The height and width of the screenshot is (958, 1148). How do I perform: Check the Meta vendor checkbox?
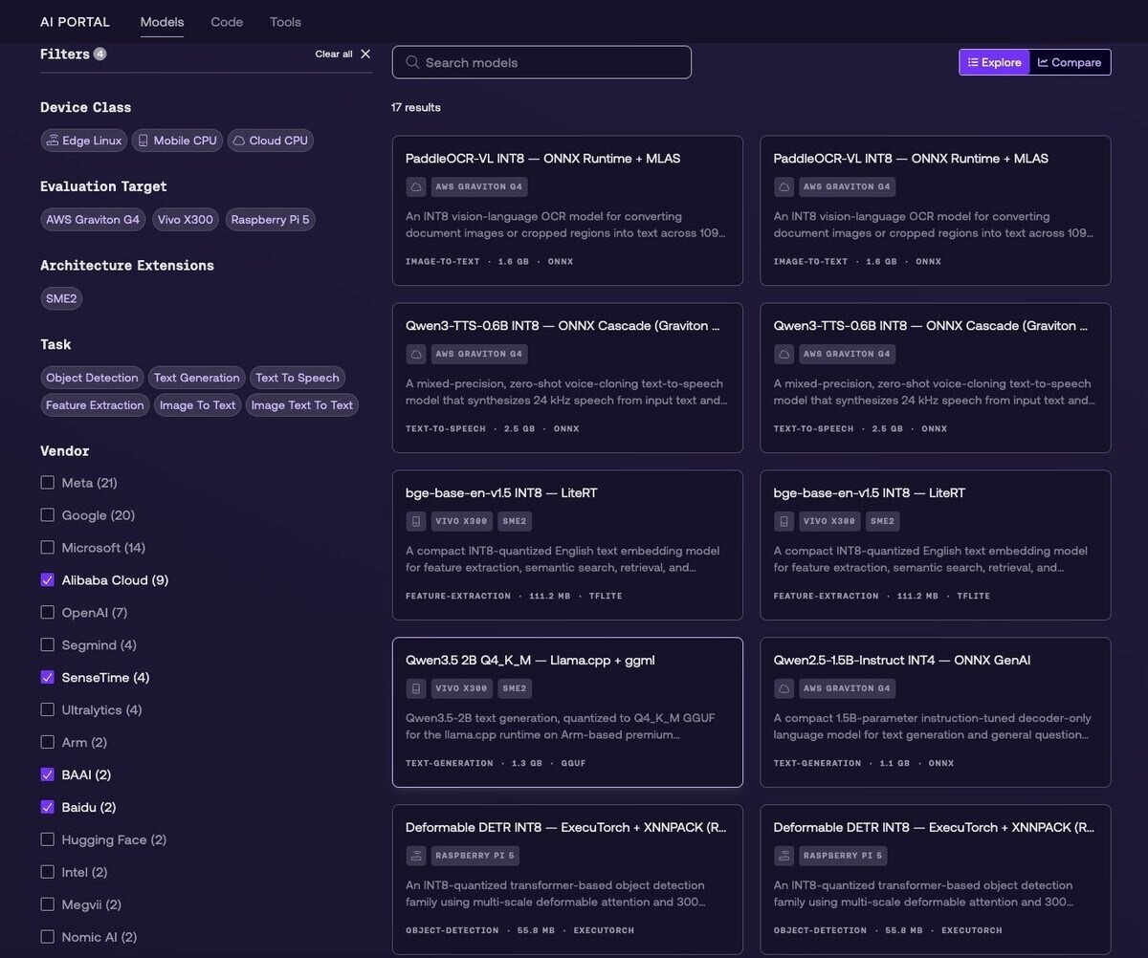47,483
